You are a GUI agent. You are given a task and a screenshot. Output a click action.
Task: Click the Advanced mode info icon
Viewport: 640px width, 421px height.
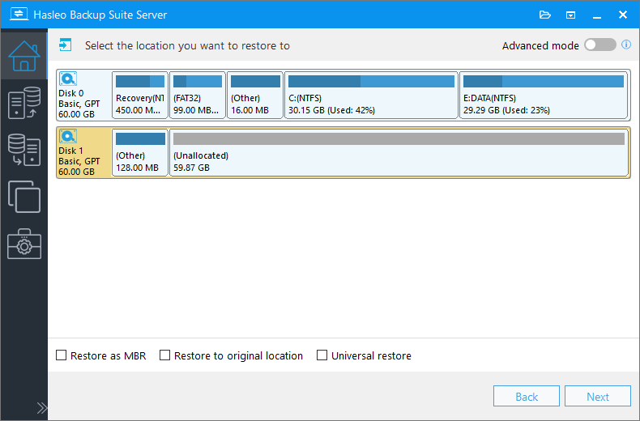point(626,45)
